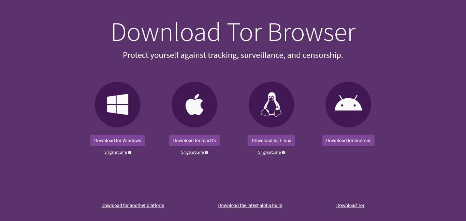Click the Apple logo icon
Screen dimensions: 466x221
point(194,105)
